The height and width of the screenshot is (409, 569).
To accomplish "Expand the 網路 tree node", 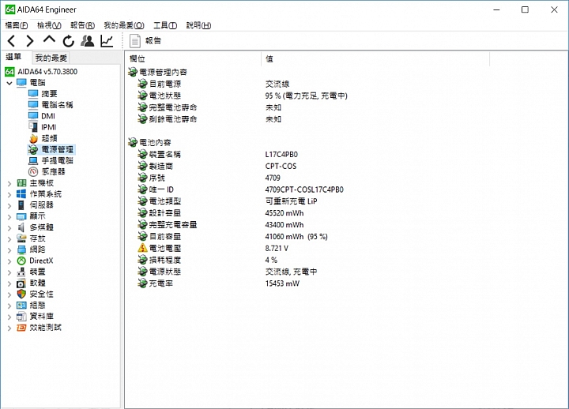I will pyautogui.click(x=9, y=250).
